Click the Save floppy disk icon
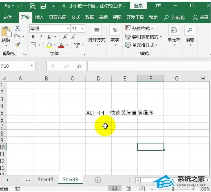The image size is (211, 192). pyautogui.click(x=43, y=6)
